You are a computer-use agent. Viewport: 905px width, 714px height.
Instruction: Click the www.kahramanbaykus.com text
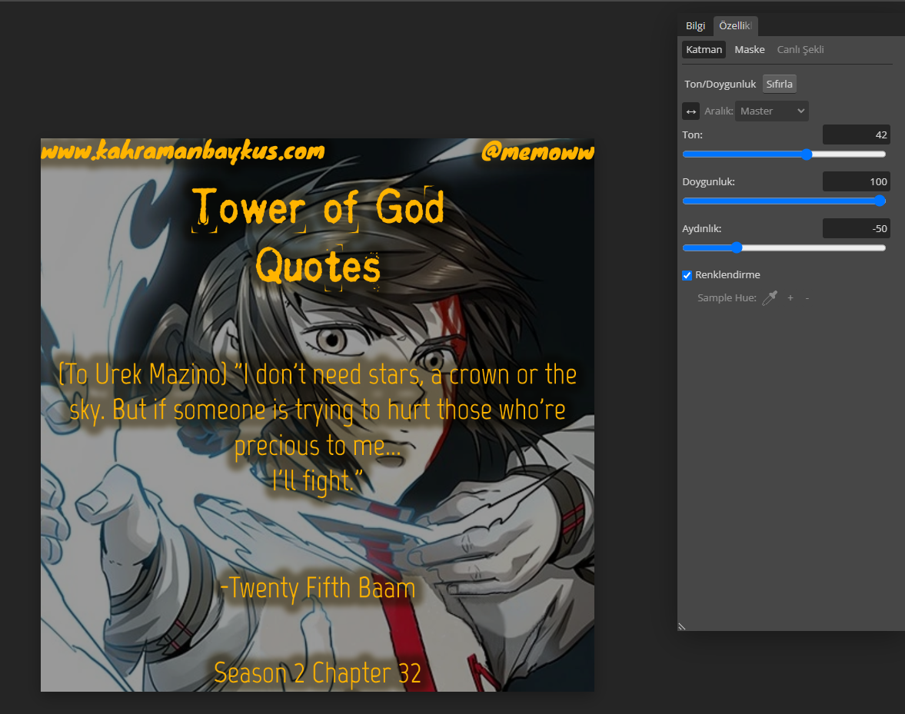pyautogui.click(x=183, y=151)
